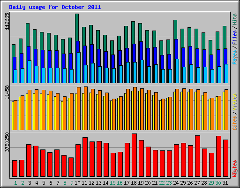
Task: Click the 'Visits' legend label
Action: point(235,102)
